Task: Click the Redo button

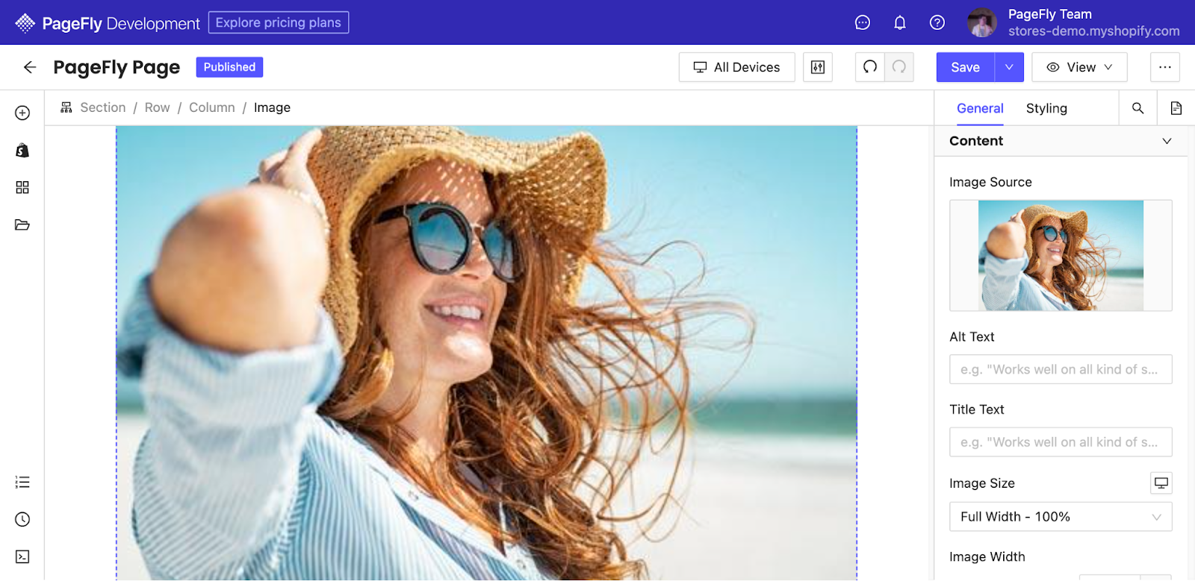Action: coord(899,67)
